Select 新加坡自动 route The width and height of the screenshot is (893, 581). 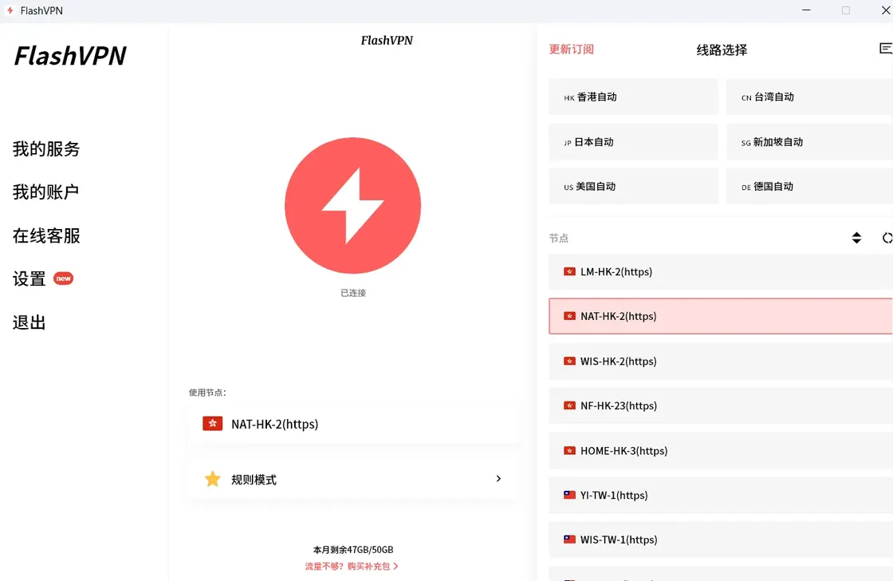coord(809,142)
